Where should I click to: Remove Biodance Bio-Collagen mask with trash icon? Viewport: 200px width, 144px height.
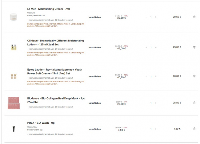tap(194, 103)
